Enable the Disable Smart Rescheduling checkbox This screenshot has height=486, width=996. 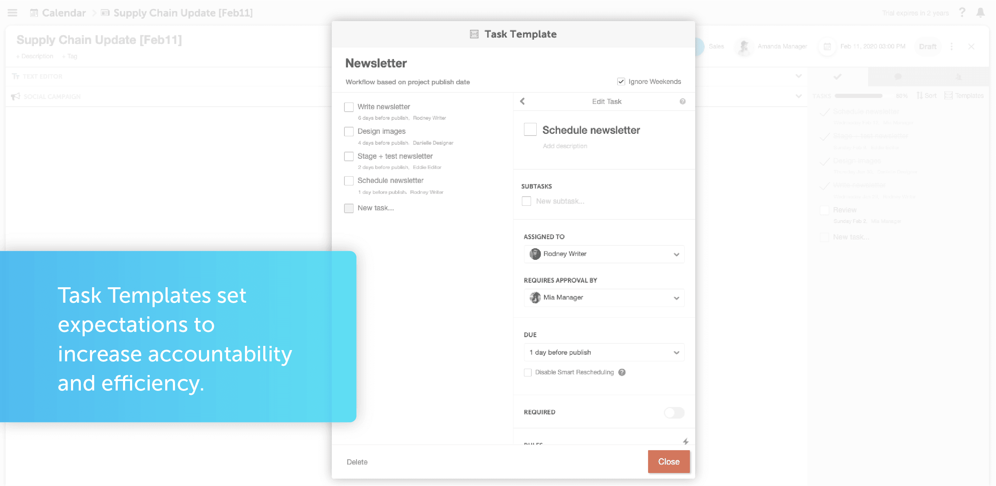coord(527,373)
